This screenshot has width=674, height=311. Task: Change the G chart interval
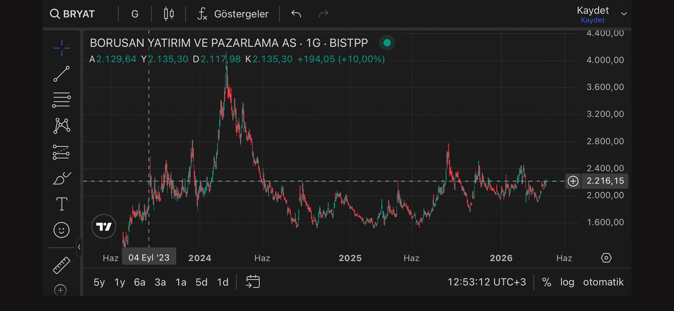click(135, 14)
